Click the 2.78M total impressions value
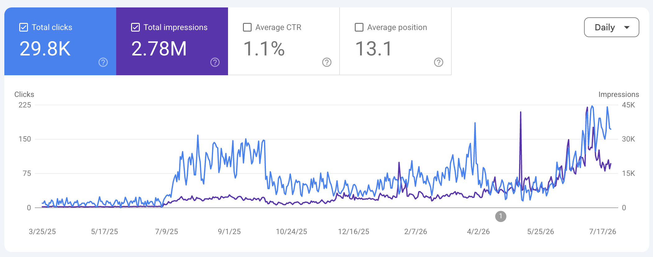This screenshot has width=653, height=257. (159, 49)
